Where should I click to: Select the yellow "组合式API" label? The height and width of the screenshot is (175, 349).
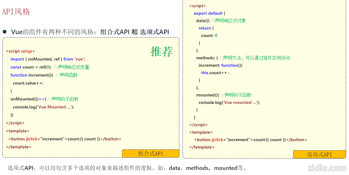point(150,153)
